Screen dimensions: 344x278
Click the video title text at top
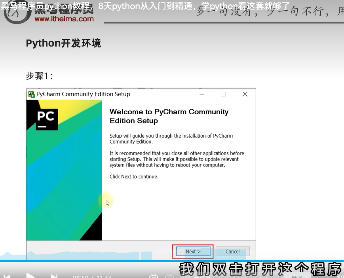[x=145, y=6]
